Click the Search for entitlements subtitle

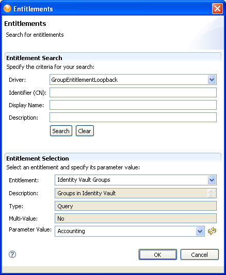coord(35,35)
